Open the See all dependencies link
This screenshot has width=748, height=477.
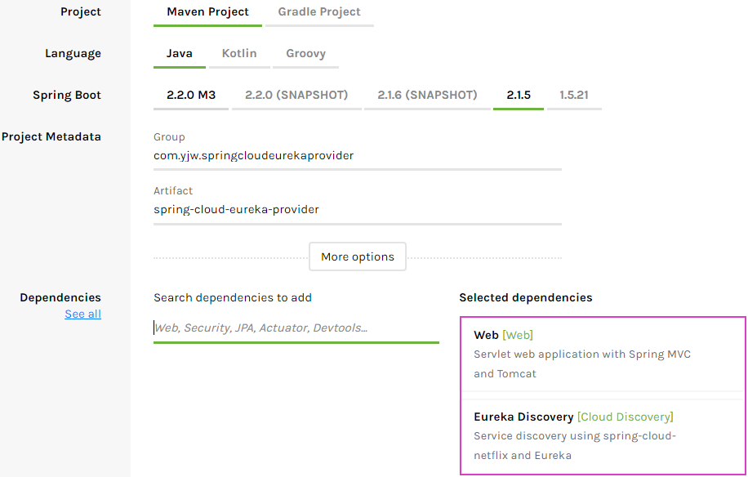[83, 314]
